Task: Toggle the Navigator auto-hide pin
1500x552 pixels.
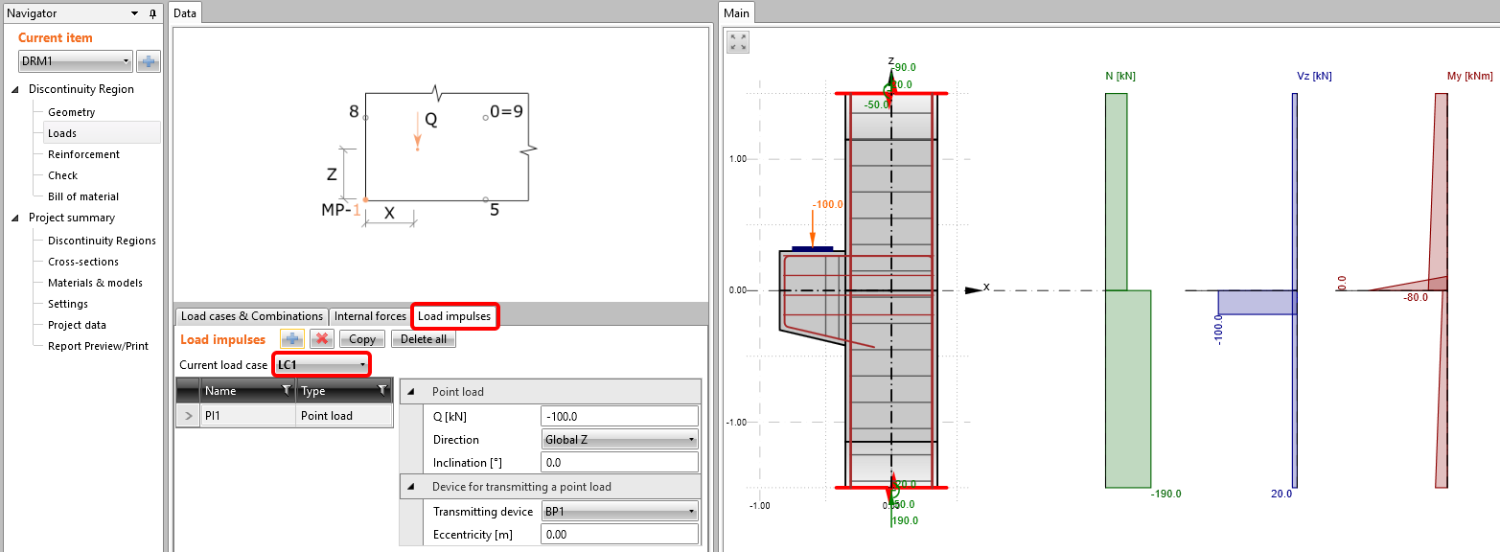Action: (154, 12)
